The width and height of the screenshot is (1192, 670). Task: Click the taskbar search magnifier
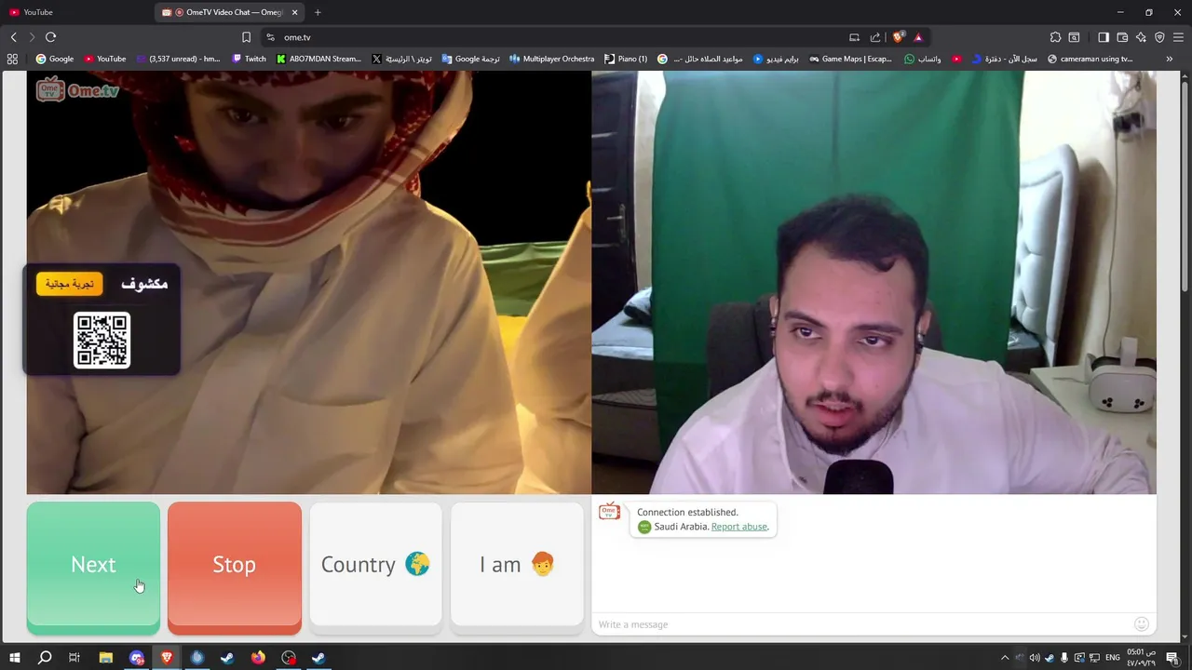[x=45, y=658]
